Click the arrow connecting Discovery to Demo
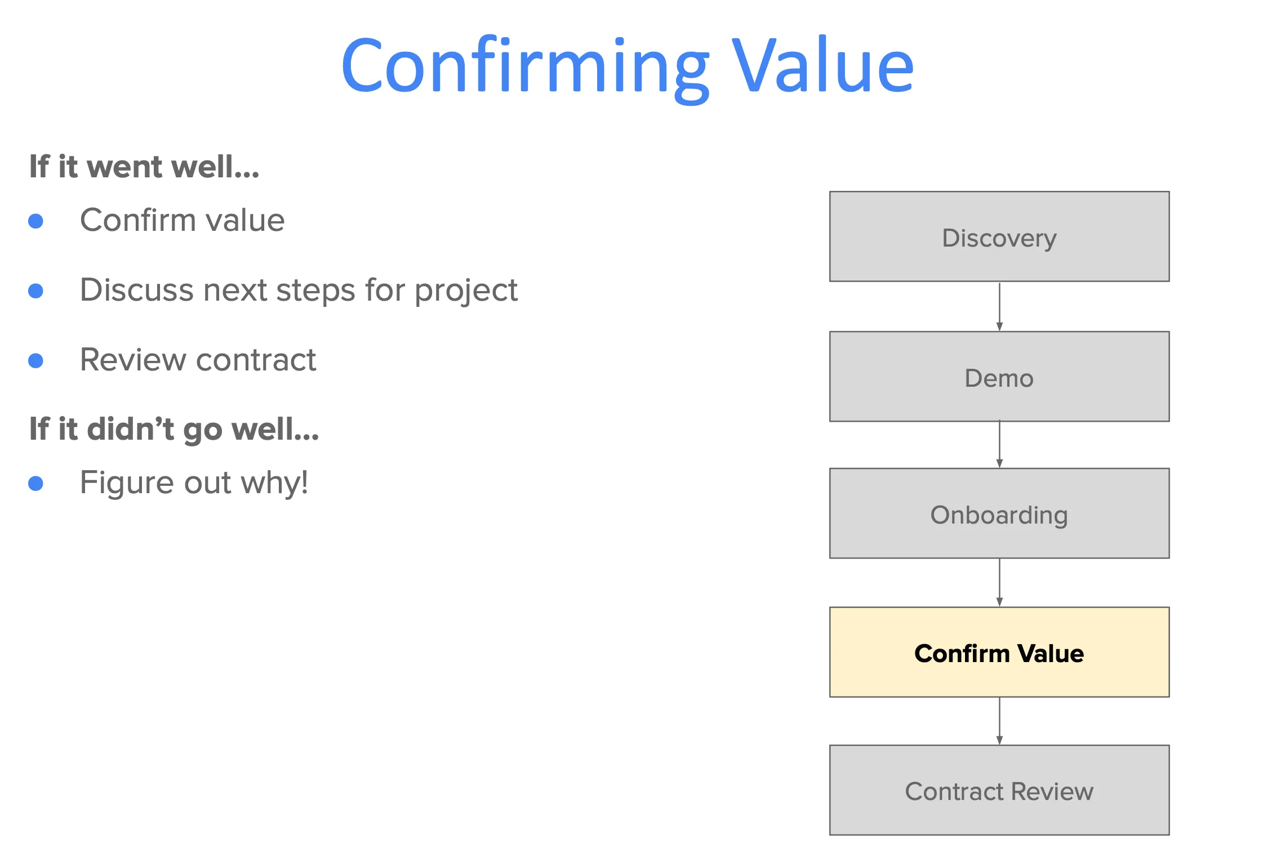 999,306
